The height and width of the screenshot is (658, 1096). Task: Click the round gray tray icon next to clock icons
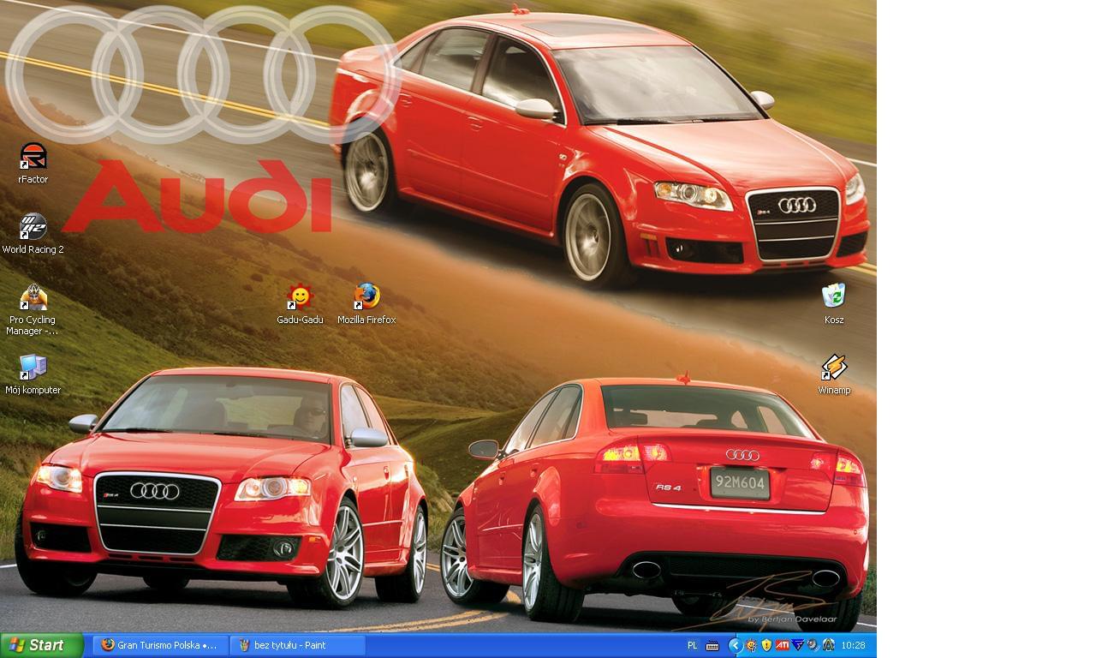tap(812, 644)
